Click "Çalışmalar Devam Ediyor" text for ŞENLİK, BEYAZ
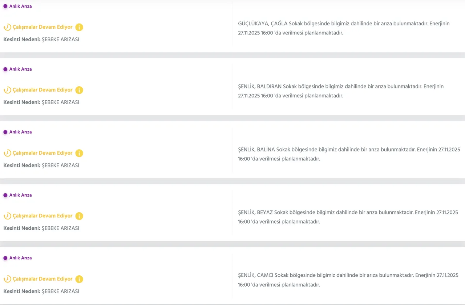This screenshot has width=465, height=305. pyautogui.click(x=43, y=216)
